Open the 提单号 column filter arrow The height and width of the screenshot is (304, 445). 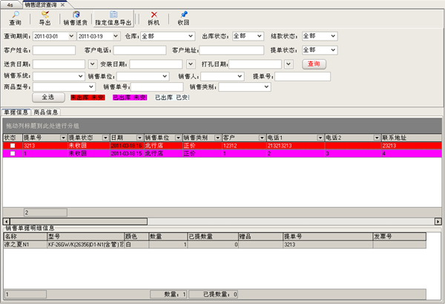click(x=62, y=138)
